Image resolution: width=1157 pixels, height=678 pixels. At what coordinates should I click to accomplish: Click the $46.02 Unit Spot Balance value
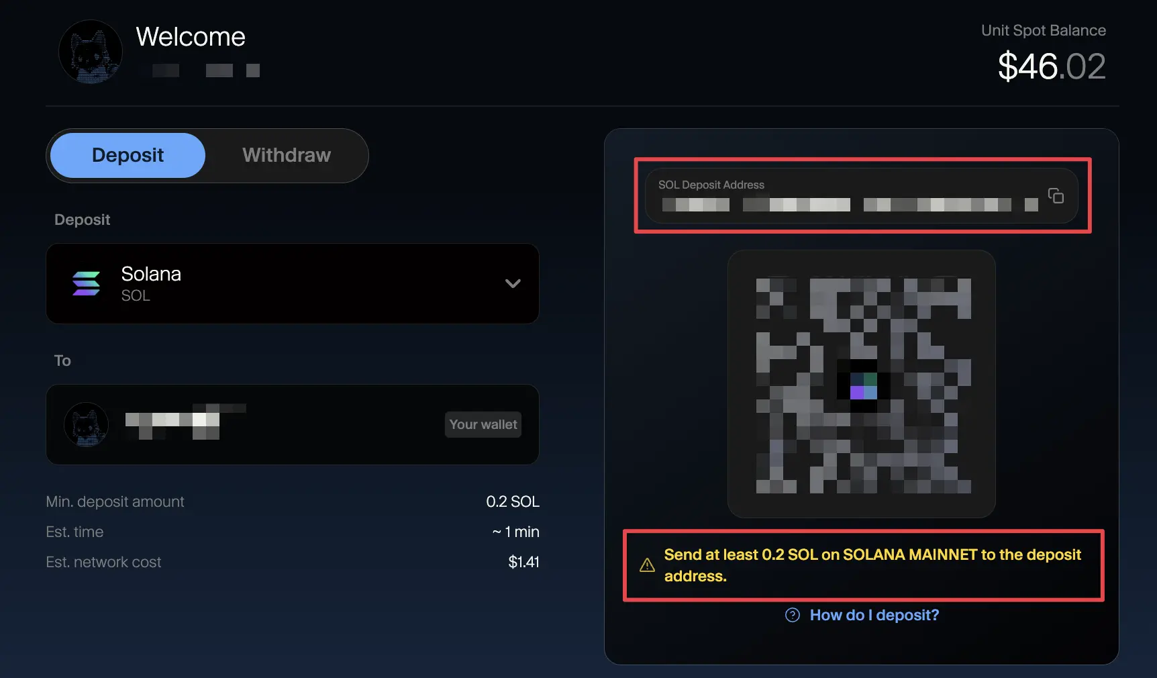[x=1052, y=66]
